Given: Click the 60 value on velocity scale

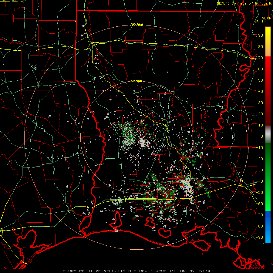Looking at the screenshot, I should tap(261, 69).
